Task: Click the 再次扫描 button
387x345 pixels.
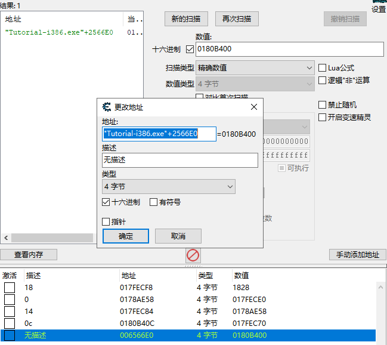Action: 237,19
